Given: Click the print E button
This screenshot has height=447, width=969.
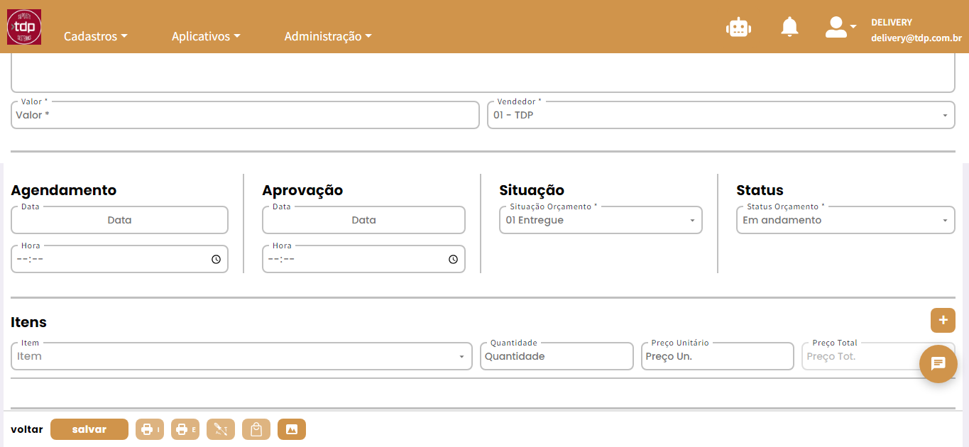Looking at the screenshot, I should coord(185,429).
